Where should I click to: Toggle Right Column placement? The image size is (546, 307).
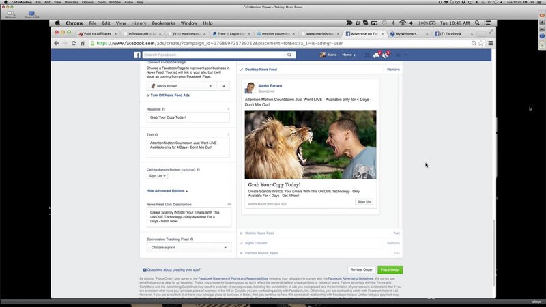pos(241,243)
